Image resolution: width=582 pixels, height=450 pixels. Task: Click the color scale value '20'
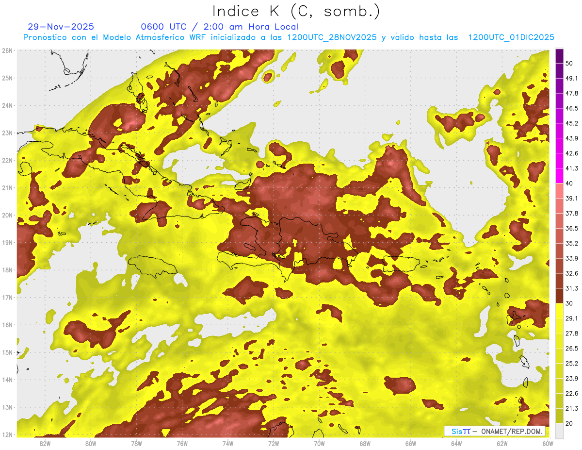569,423
